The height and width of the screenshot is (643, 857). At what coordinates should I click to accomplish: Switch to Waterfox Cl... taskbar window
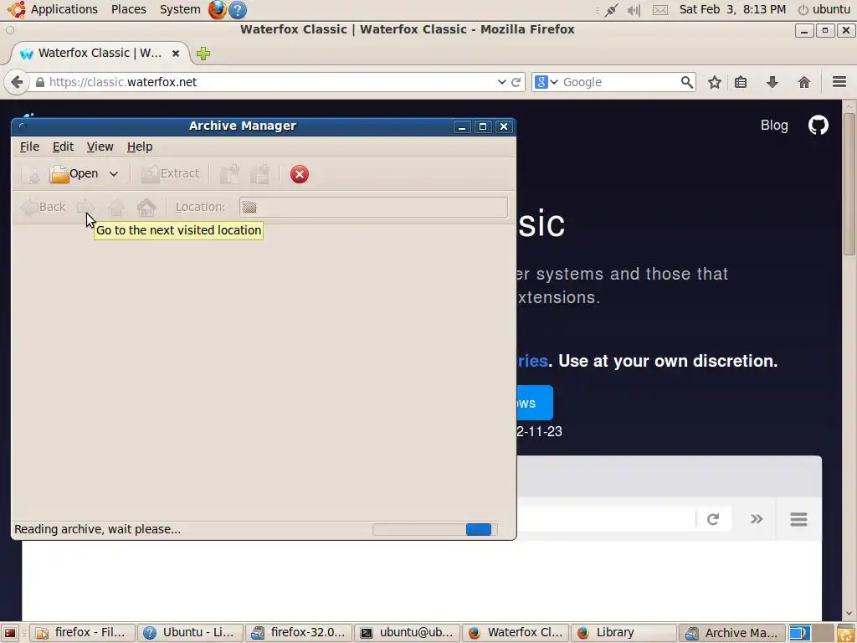point(515,633)
